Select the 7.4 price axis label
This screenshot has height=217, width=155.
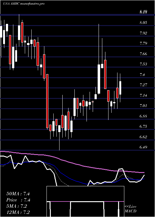point(142,75)
